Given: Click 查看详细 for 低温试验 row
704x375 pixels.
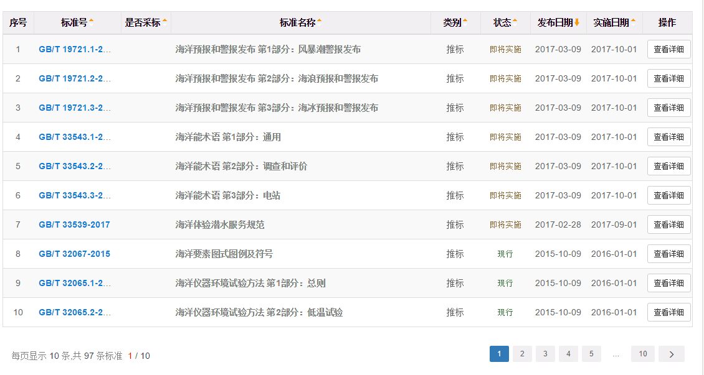Looking at the screenshot, I should coord(668,312).
